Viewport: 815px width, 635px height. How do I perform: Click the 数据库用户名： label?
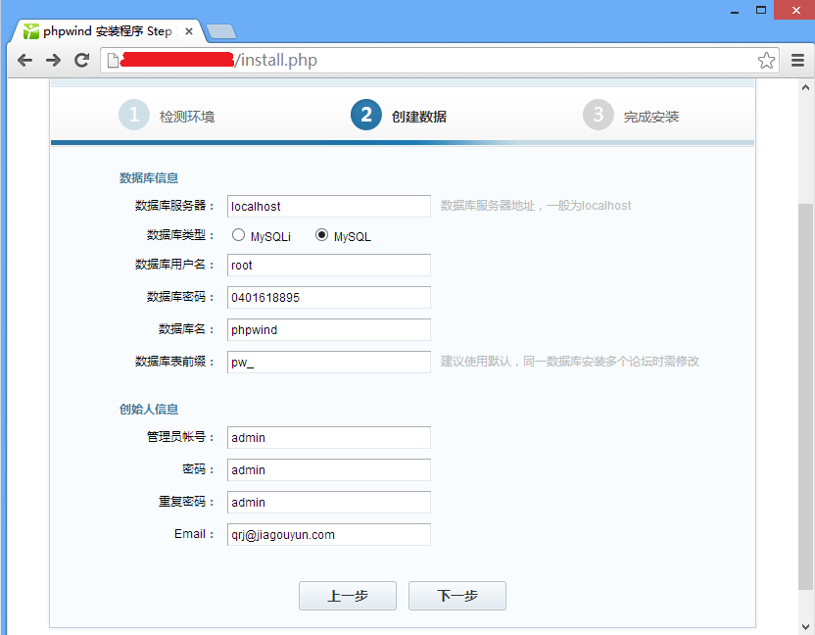coord(174,265)
